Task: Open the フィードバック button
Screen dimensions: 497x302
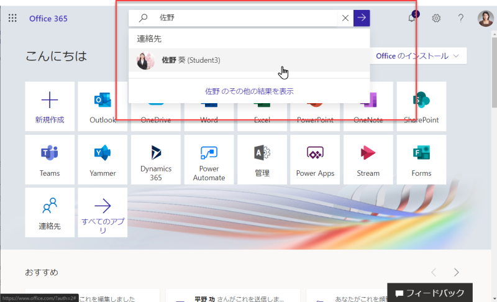Action: point(430,293)
